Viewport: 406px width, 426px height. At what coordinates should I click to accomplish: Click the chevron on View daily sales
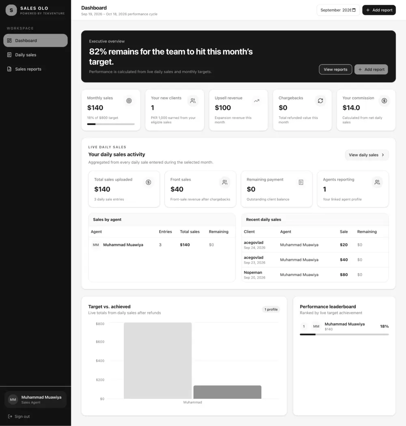click(x=383, y=155)
